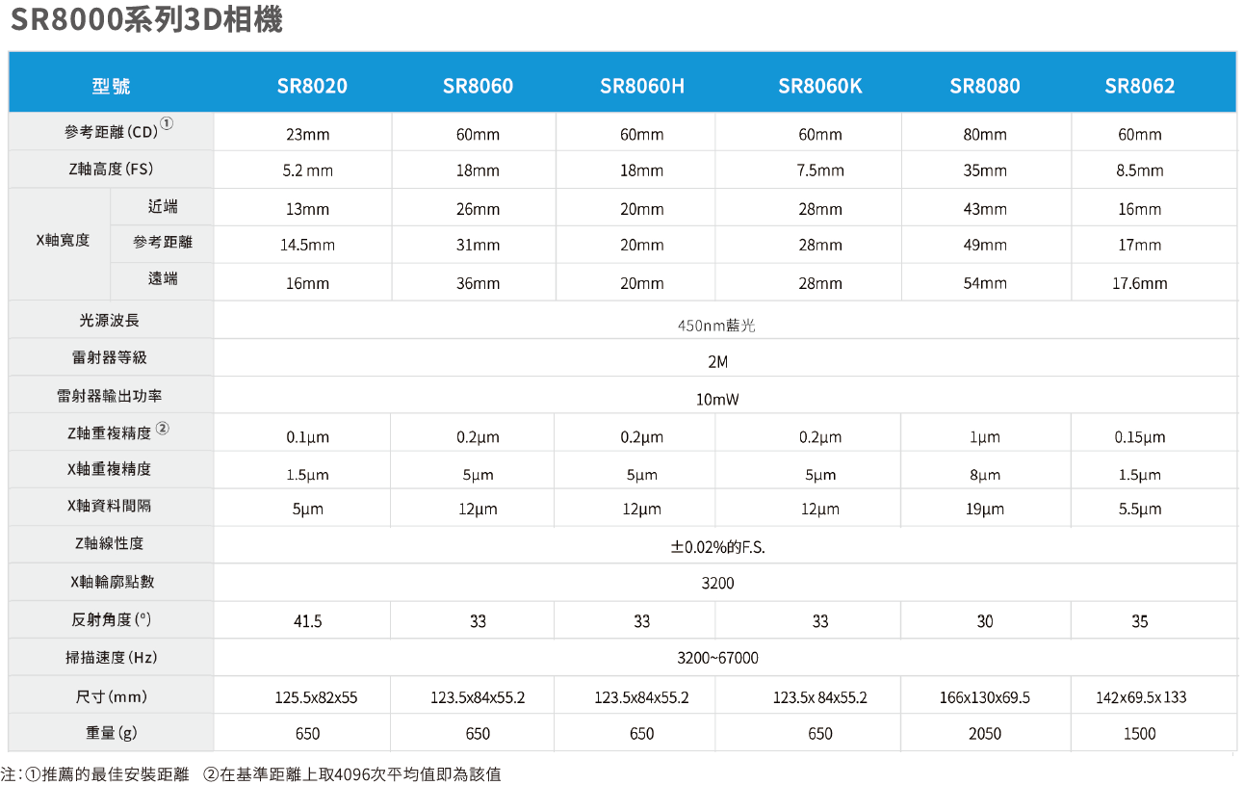
Task: Click the title SR8000系列3D相機
Action: tap(146, 20)
